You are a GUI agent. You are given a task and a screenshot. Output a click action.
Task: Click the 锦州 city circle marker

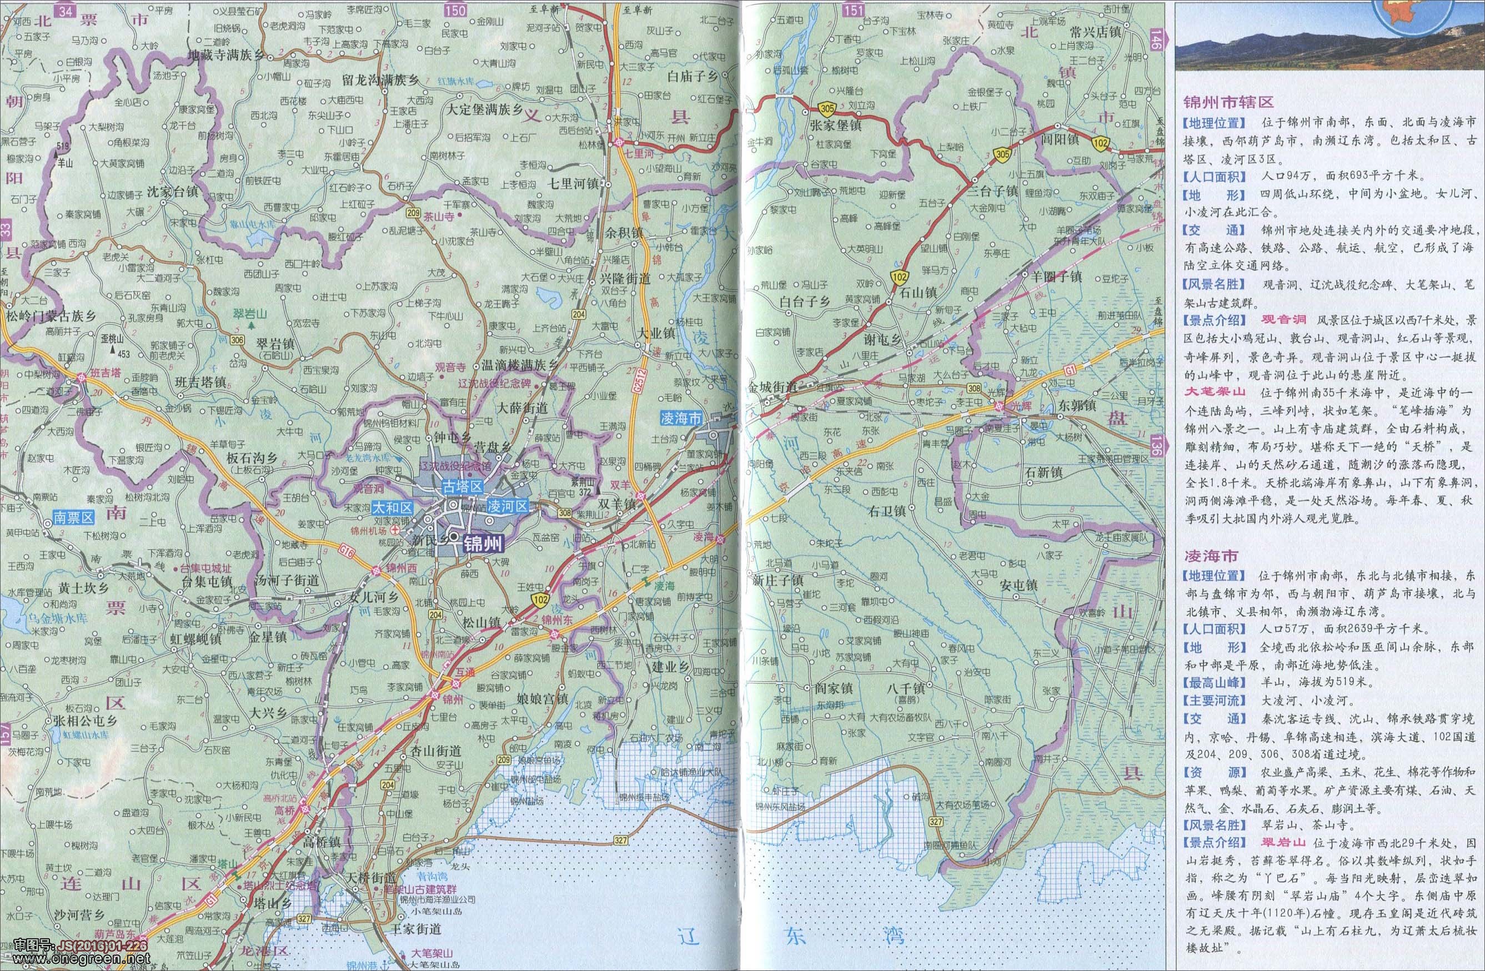454,537
